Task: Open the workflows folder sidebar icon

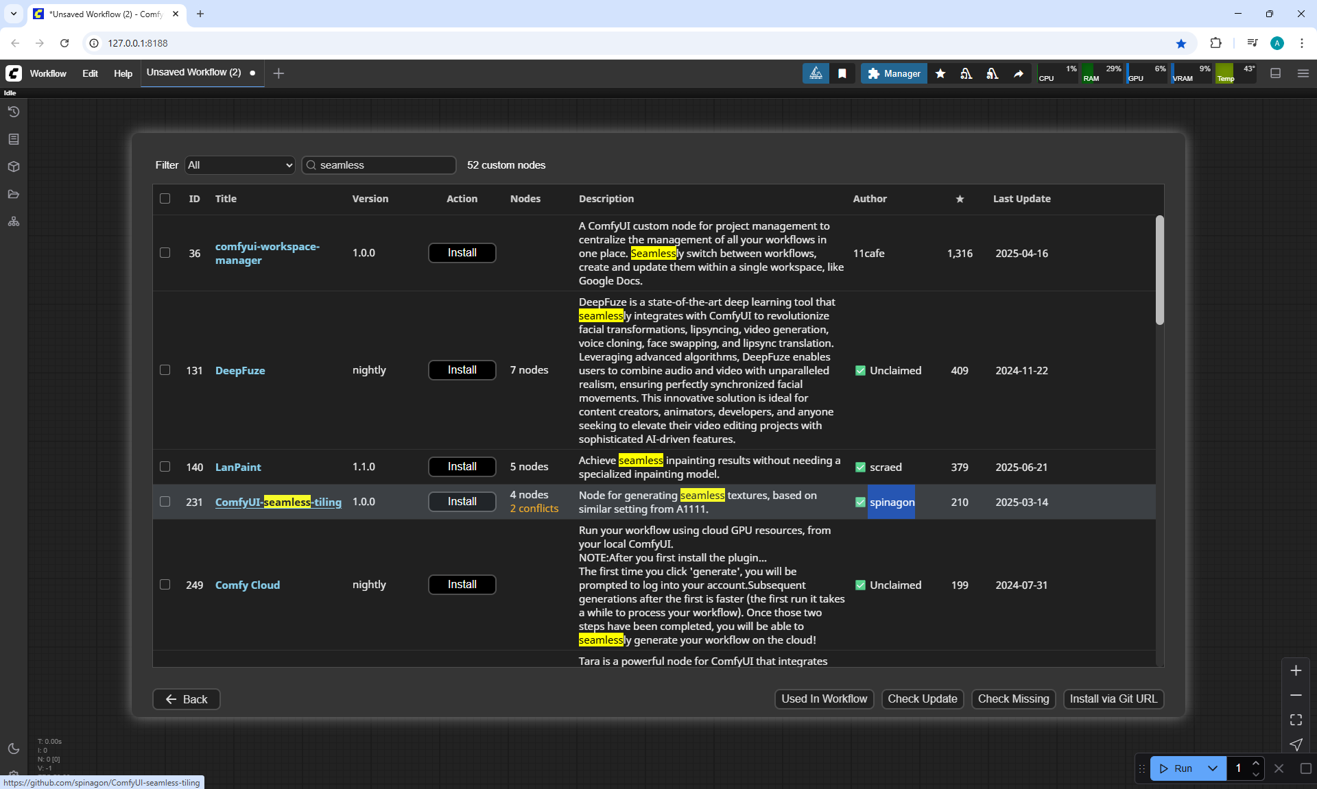Action: tap(14, 194)
